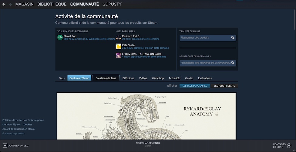Open the BIBLIOTHÈQUE menu
The height and width of the screenshot is (152, 296).
click(52, 4)
